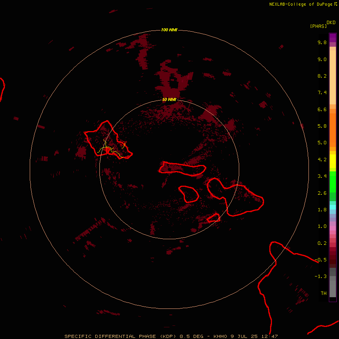Screen dimensions: 339x339
Task: Select the 6.6 scale value
Action: [322, 109]
